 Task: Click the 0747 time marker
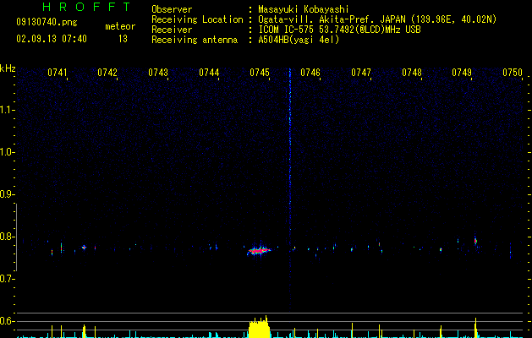coord(361,73)
